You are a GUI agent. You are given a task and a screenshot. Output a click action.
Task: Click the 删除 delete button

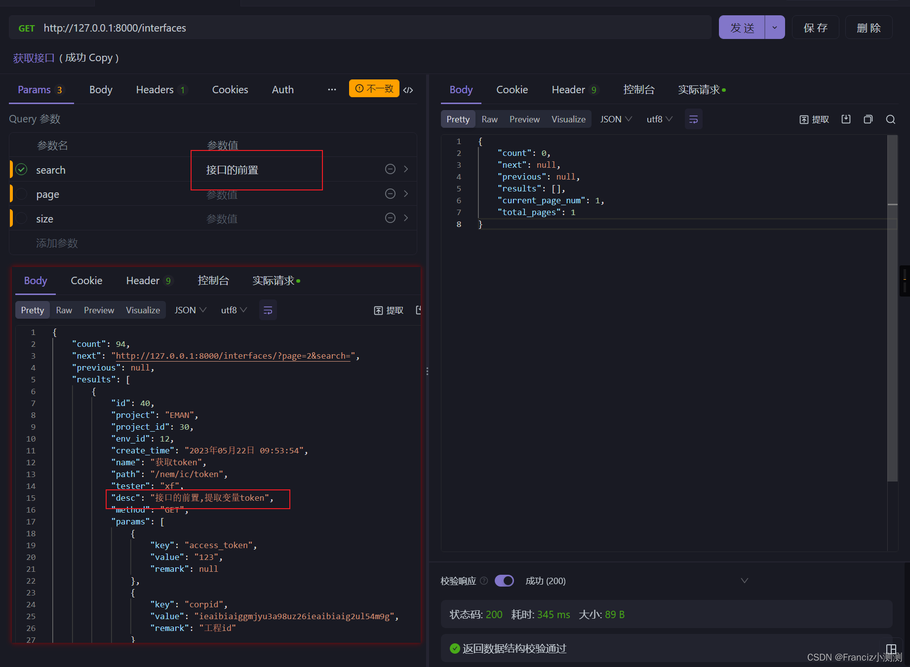pos(869,28)
